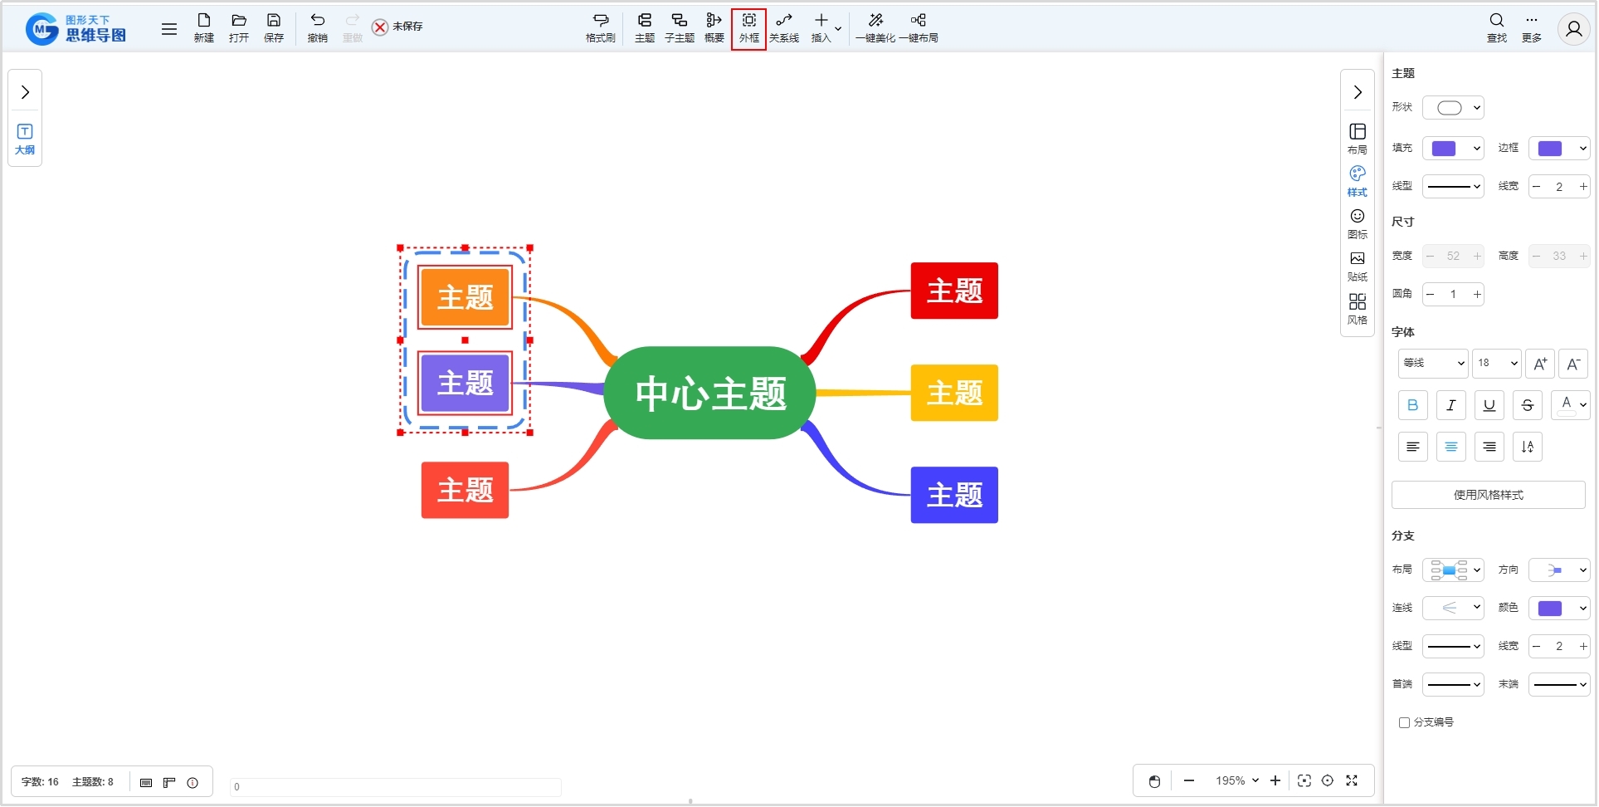The height and width of the screenshot is (807, 1599).
Task: Undo the last action with 撤销
Action: click(x=318, y=28)
